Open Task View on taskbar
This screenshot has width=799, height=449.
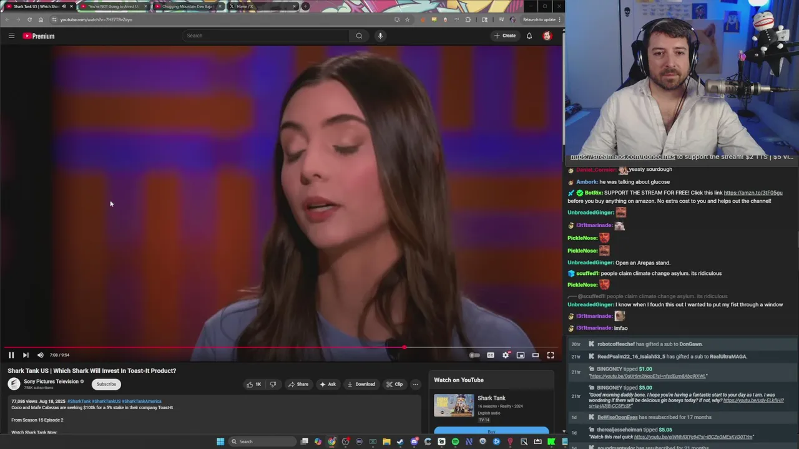[x=304, y=442]
